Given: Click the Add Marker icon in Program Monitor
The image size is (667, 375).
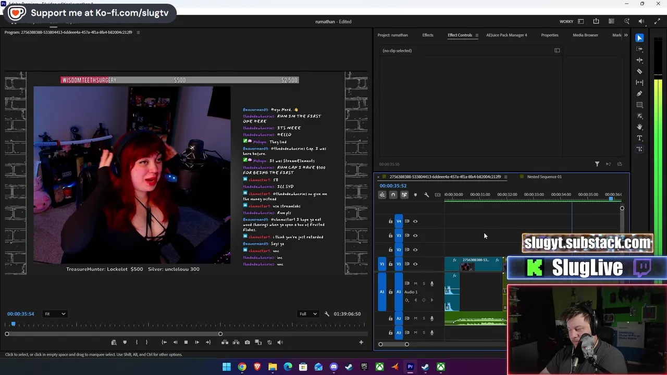Looking at the screenshot, I should point(125,342).
